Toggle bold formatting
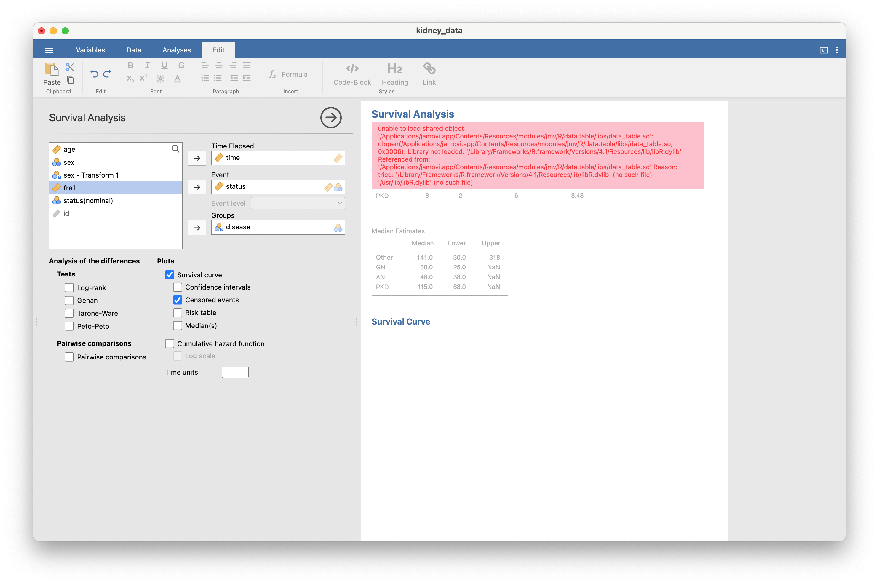The width and height of the screenshot is (879, 585). [130, 66]
